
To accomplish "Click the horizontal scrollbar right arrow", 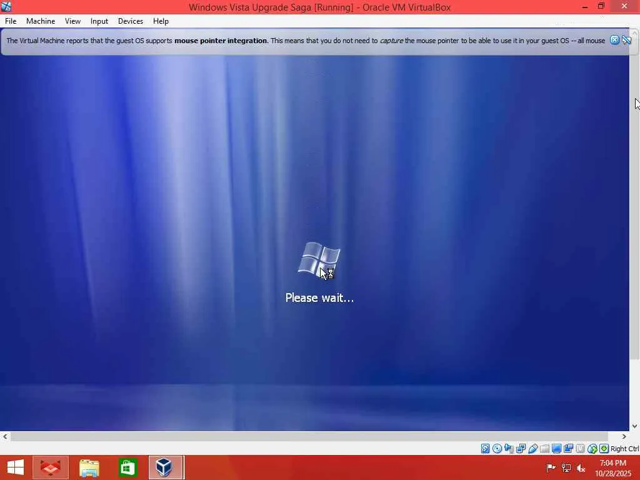I will click(x=624, y=436).
